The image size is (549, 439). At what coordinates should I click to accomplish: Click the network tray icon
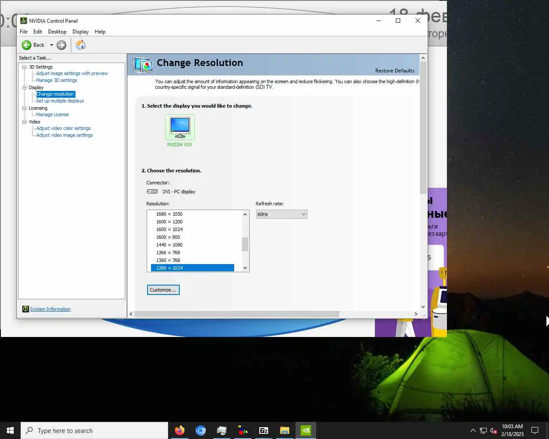[483, 430]
